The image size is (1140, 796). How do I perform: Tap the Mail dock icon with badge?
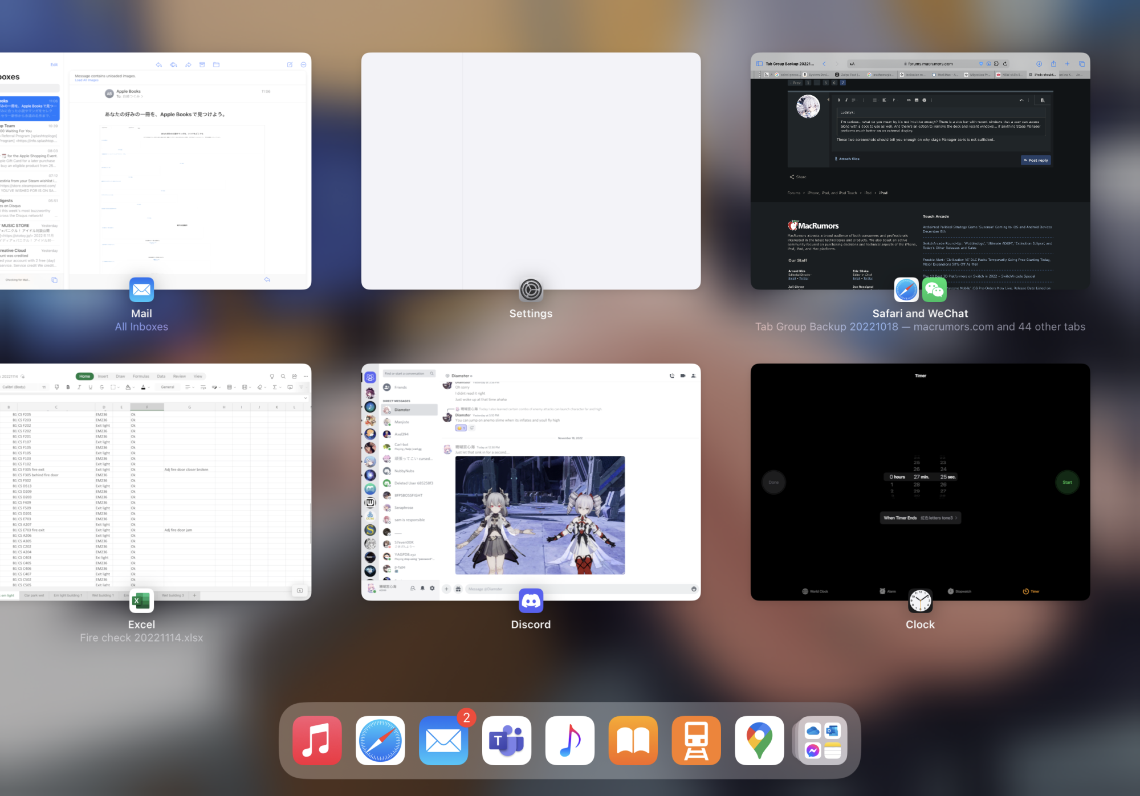(x=443, y=740)
